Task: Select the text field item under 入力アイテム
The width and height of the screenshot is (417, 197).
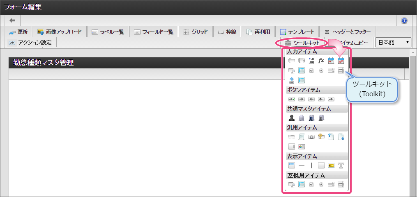Action: click(x=292, y=61)
